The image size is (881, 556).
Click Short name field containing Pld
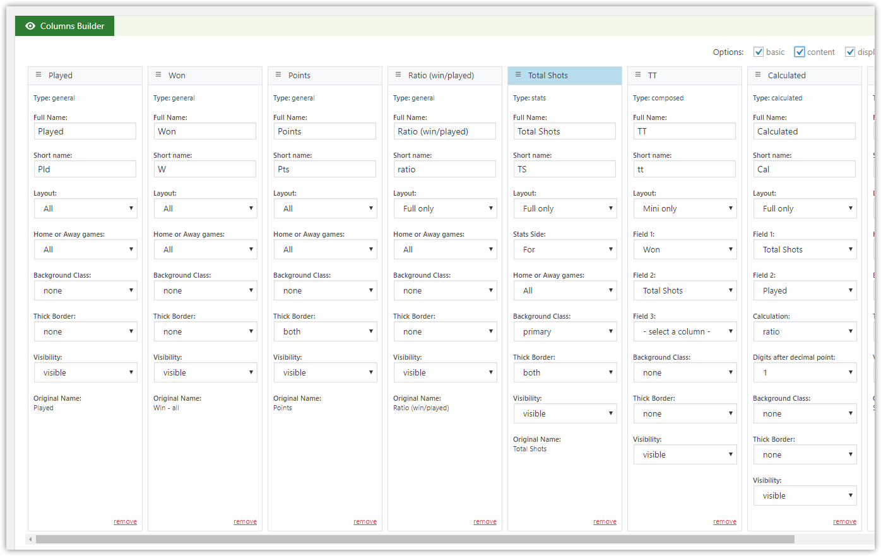click(x=85, y=169)
